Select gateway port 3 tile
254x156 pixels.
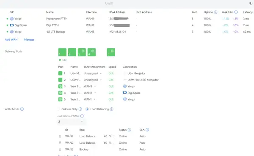pyautogui.click(x=82, y=52)
